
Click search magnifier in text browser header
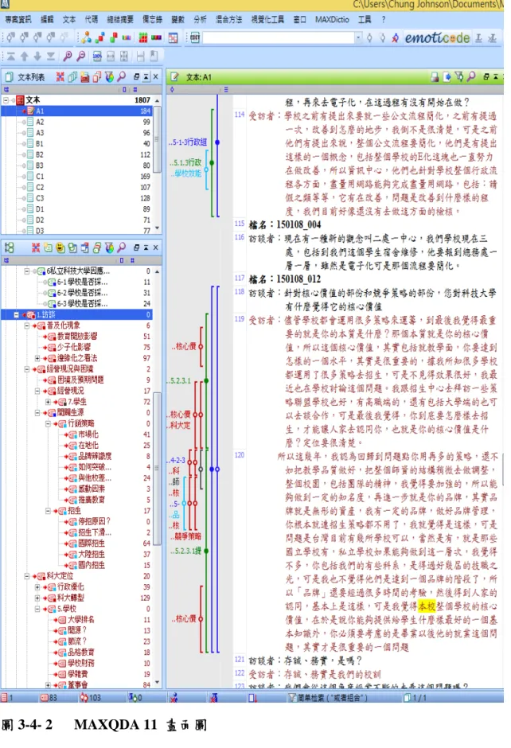click(x=471, y=77)
